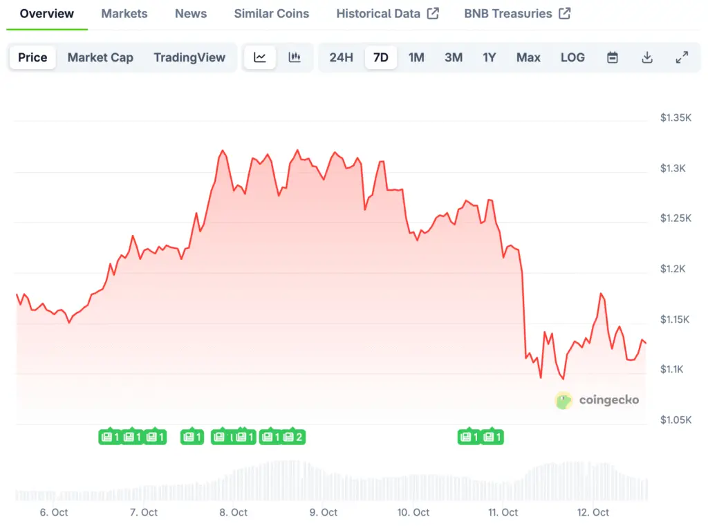Toggle the LOG scale option
Viewport: 708px width, 526px height.
pyautogui.click(x=572, y=57)
